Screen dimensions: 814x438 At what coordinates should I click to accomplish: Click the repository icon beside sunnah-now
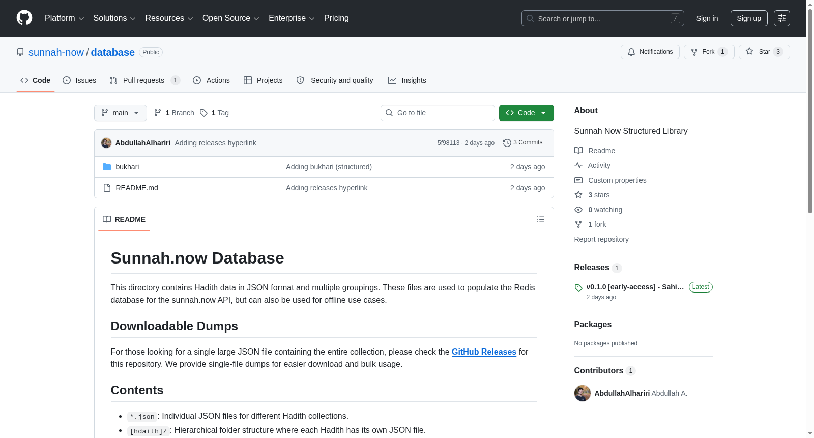tap(20, 52)
